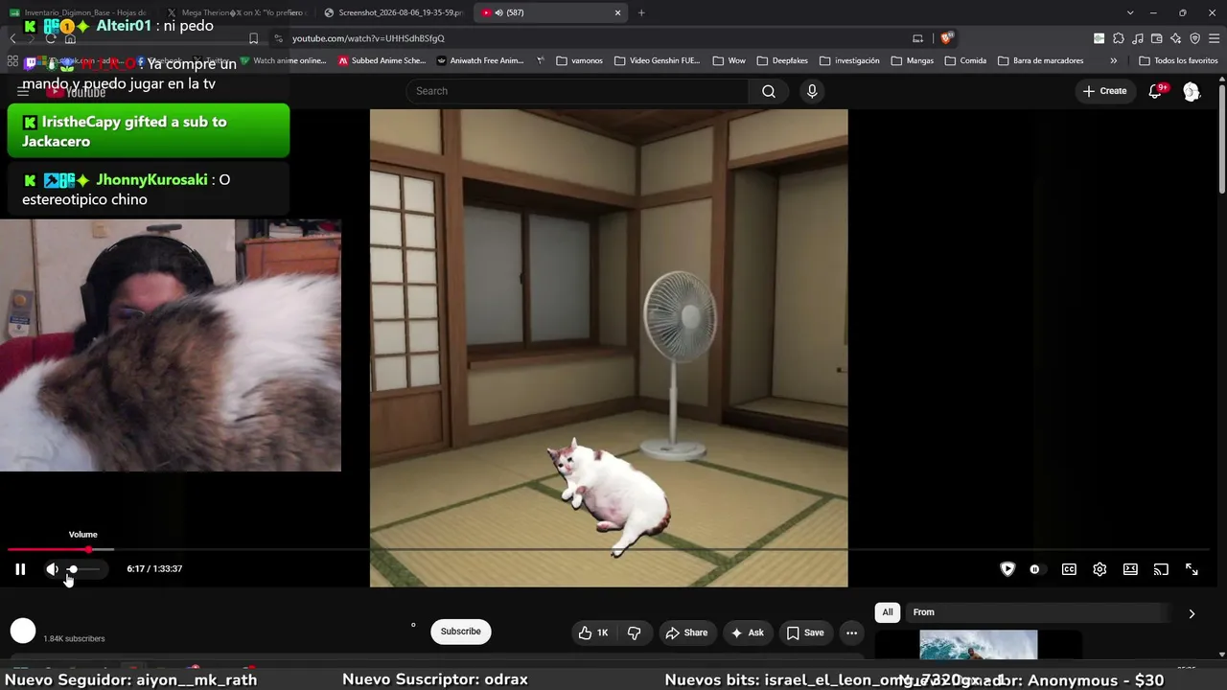Open the Video Genshin FUE bookmarks folder
1227x690 pixels.
coord(657,60)
